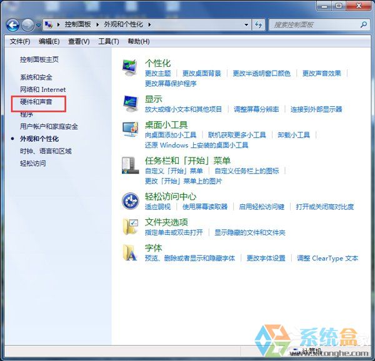Click 还原 Windows 上安装的桌面小工具 link
Screen dimensions: 375x361
[x=197, y=146]
